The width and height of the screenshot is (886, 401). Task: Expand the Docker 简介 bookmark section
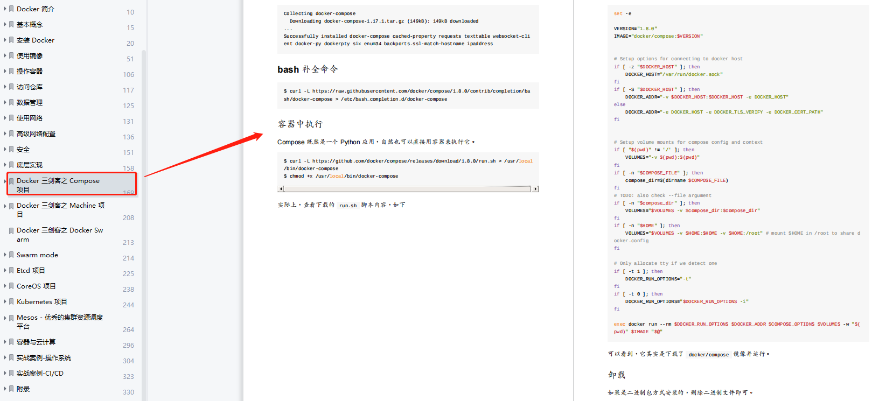pyautogui.click(x=5, y=9)
